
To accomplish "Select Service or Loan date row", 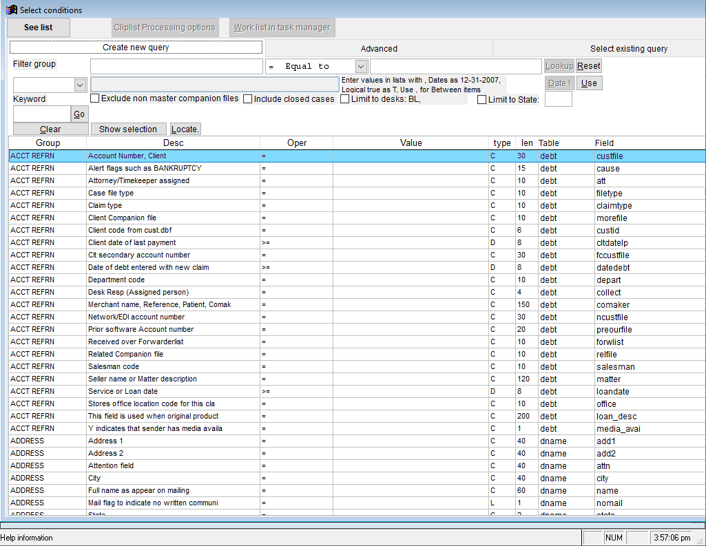I will point(357,391).
